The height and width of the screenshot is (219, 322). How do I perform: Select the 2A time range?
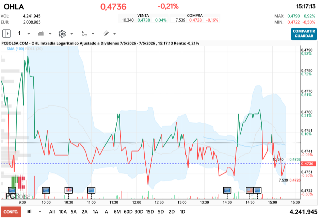pyautogui.click(x=85, y=212)
